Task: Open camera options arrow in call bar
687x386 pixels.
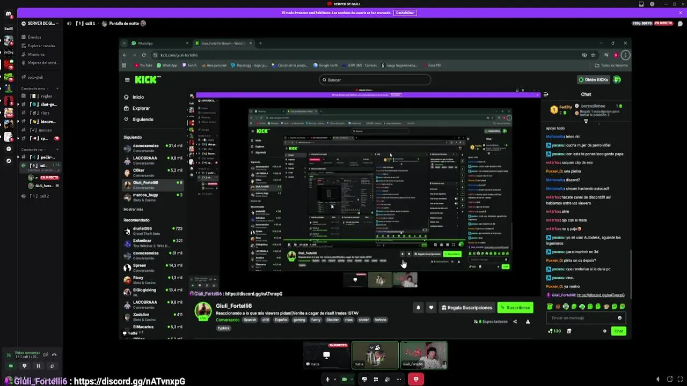Action: click(352, 379)
